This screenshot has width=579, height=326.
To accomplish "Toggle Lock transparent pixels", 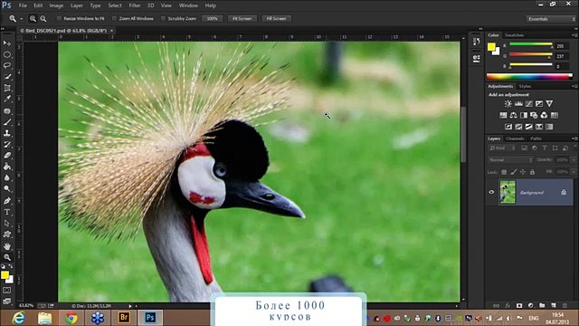I will (x=504, y=172).
